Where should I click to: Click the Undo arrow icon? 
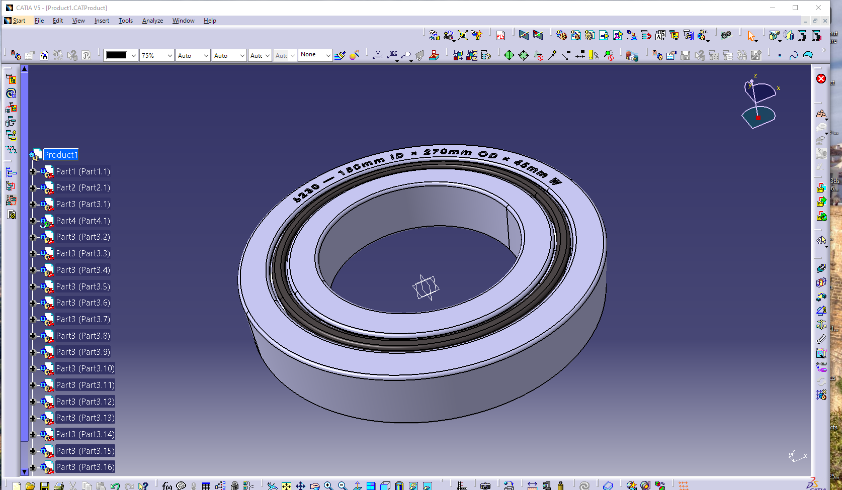115,486
